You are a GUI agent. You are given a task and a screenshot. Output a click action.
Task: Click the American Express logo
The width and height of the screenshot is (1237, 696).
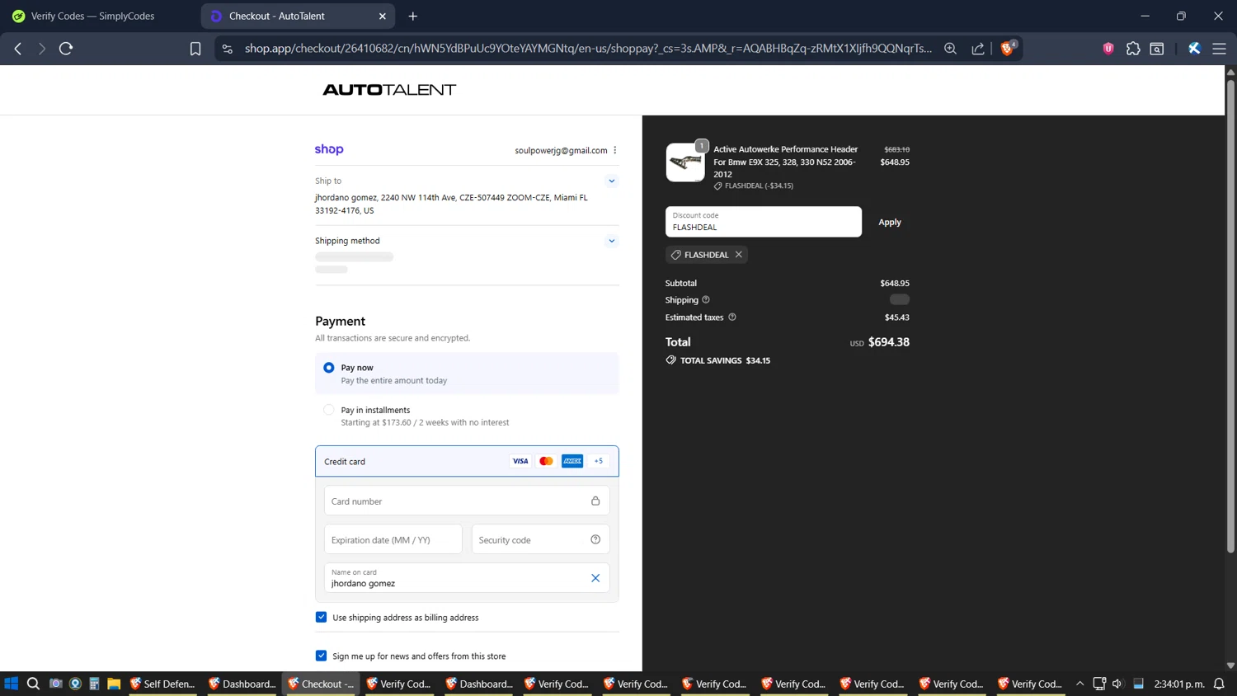pos(572,461)
